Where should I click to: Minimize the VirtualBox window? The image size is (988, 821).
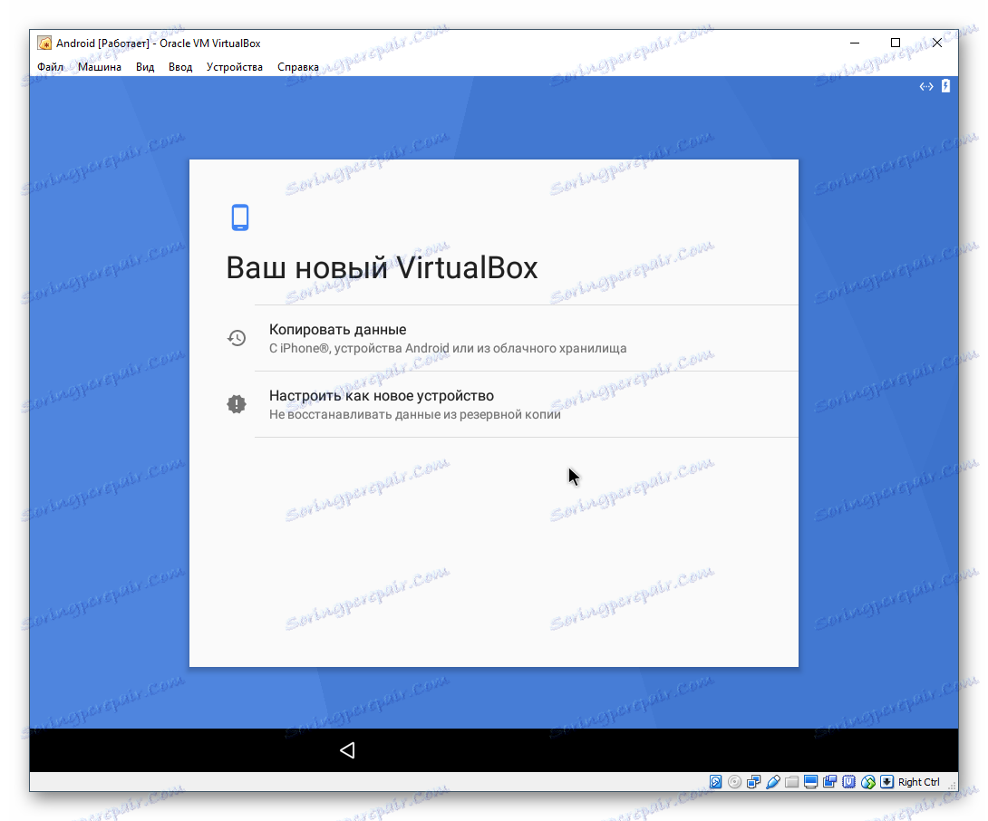pyautogui.click(x=855, y=43)
